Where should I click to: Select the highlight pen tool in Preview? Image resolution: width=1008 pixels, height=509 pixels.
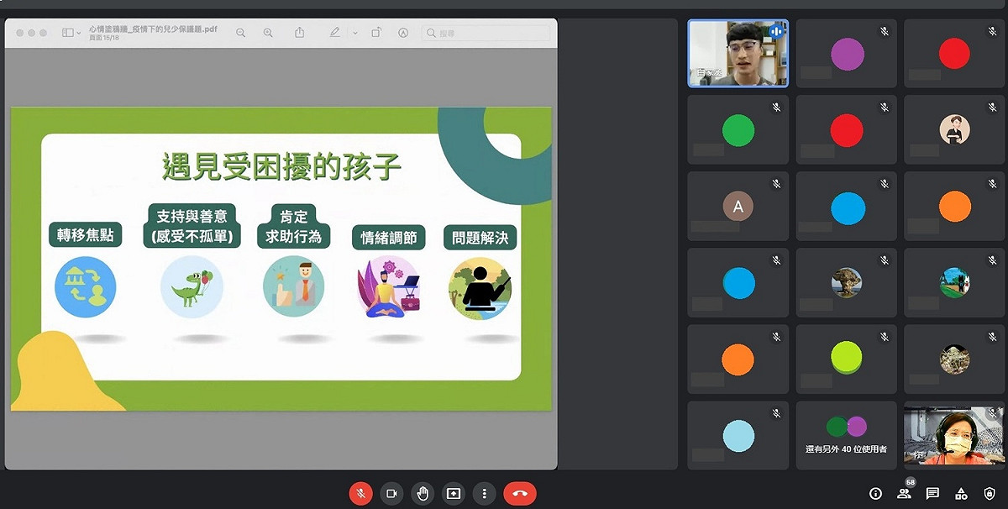pyautogui.click(x=335, y=33)
